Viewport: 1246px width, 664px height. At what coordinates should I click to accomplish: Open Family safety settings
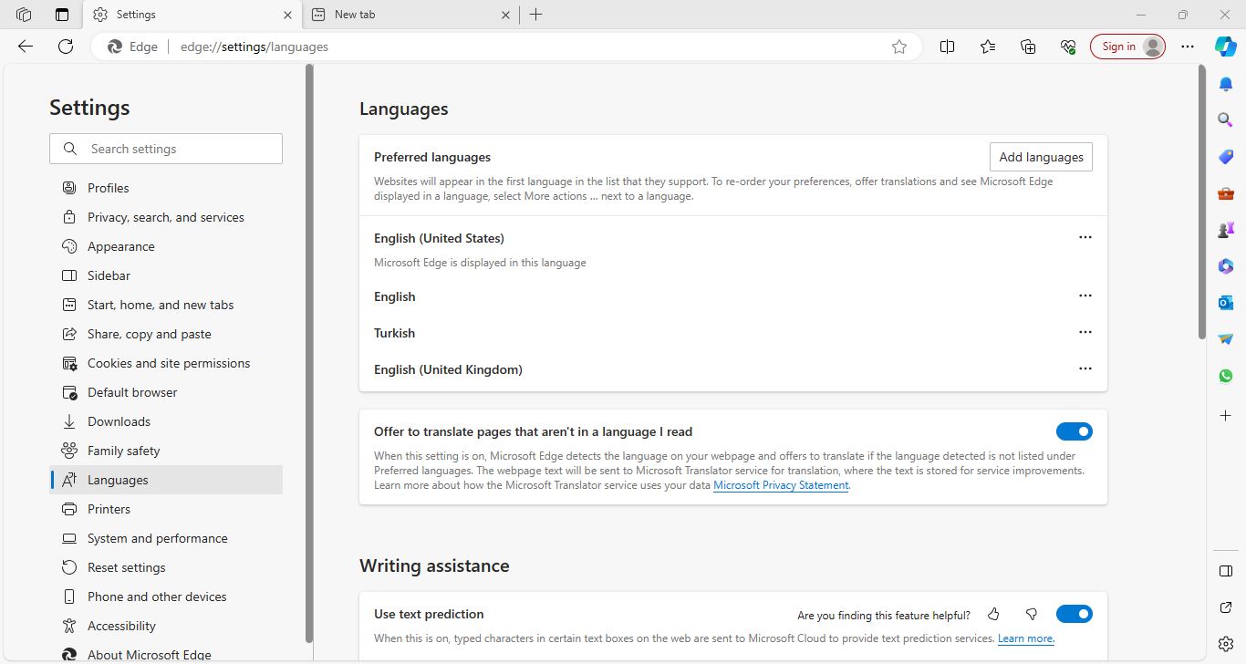tap(166, 451)
